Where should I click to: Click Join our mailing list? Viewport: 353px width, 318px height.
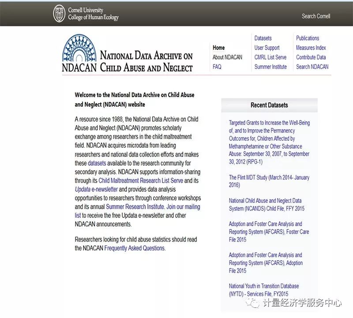[x=182, y=206]
